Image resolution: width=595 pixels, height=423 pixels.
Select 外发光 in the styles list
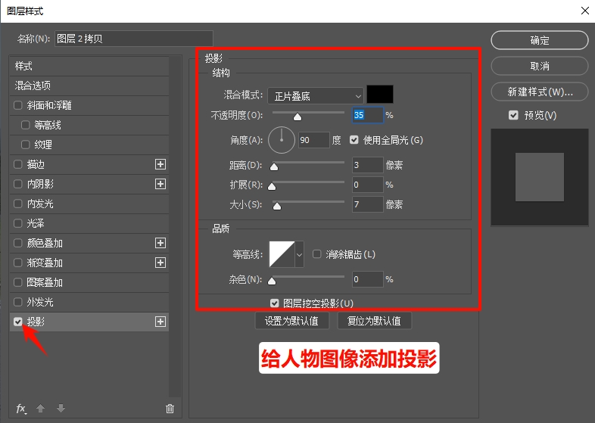40,302
